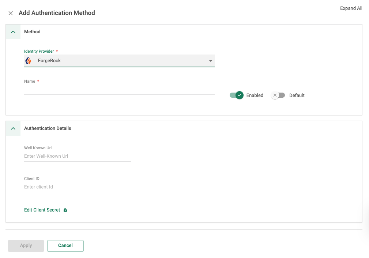Click the Enabled toggle label
Viewport: 369px width, 258px height.
tap(255, 95)
